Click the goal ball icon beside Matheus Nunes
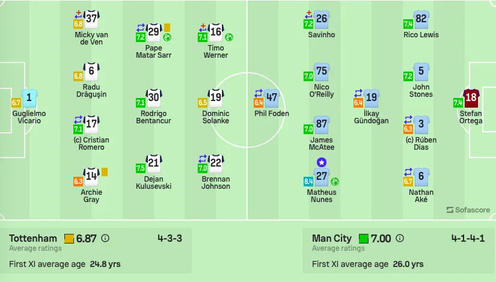 pyautogui.click(x=335, y=182)
